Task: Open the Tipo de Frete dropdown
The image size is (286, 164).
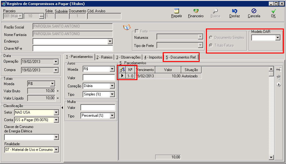Action: (200, 45)
